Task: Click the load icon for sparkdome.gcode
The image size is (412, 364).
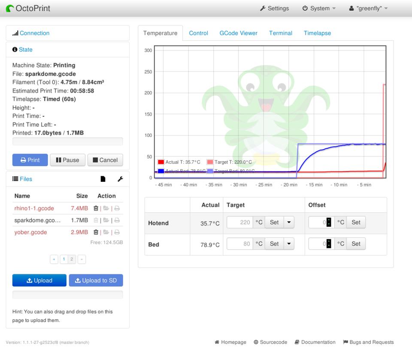Action: [106, 220]
